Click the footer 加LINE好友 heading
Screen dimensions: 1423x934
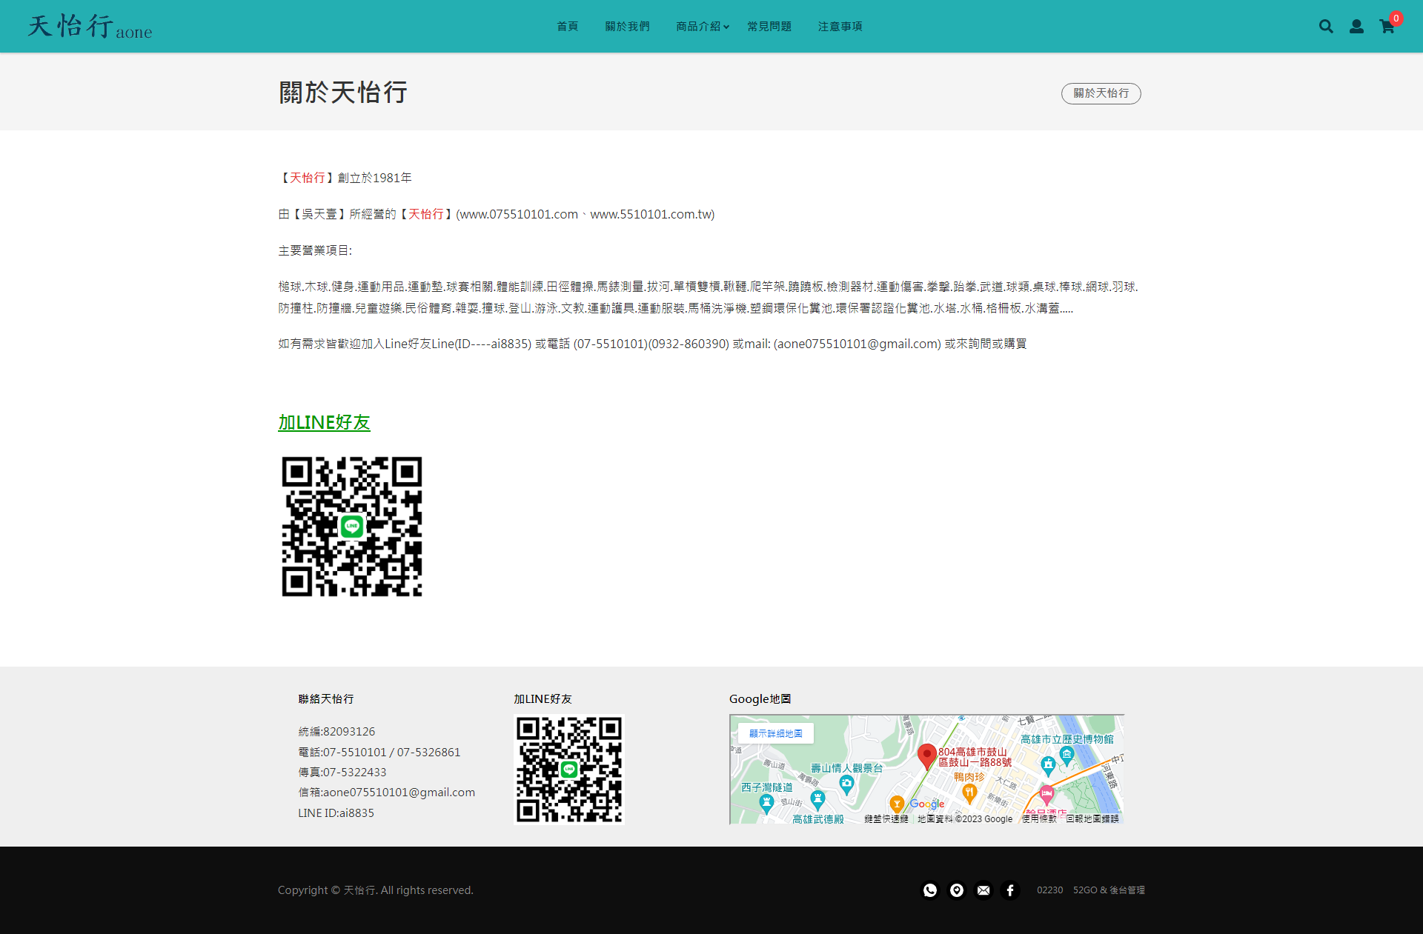543,699
